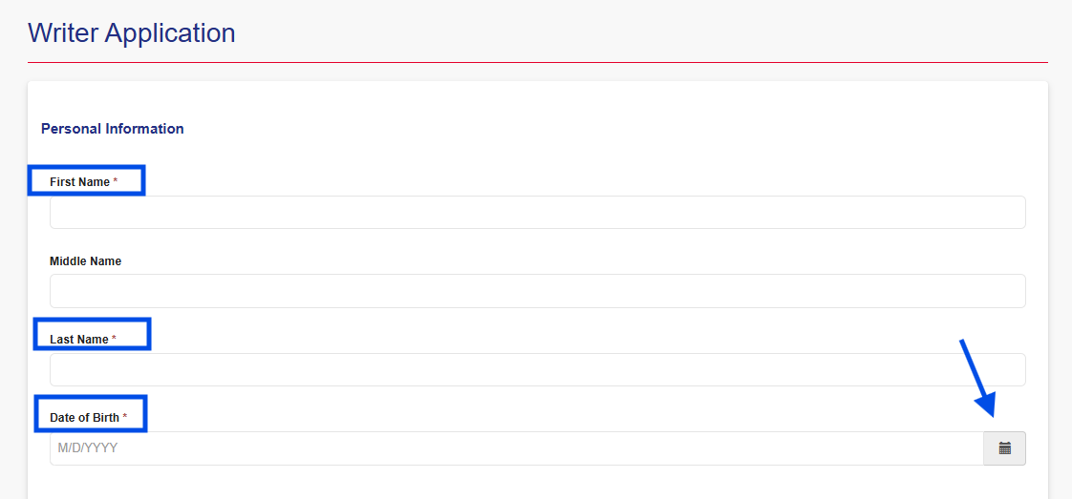The height and width of the screenshot is (499, 1072).
Task: Select the Personal Information section heading
Action: coord(113,129)
